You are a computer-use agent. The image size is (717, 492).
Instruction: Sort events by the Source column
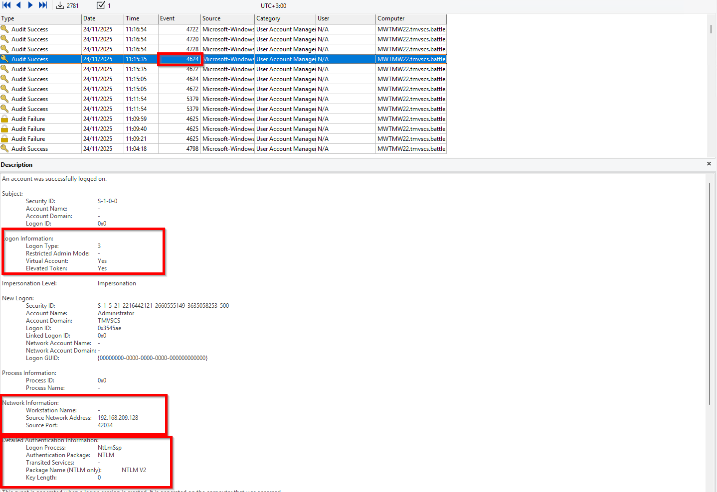click(227, 18)
